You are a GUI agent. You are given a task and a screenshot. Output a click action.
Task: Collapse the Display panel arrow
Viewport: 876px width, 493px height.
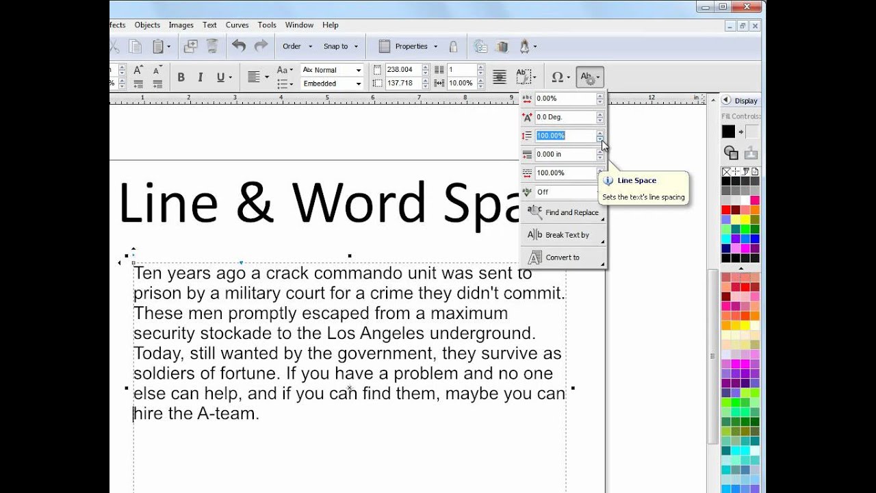(x=726, y=100)
